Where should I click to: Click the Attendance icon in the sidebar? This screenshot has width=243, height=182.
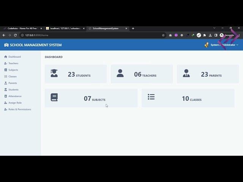click(6, 96)
